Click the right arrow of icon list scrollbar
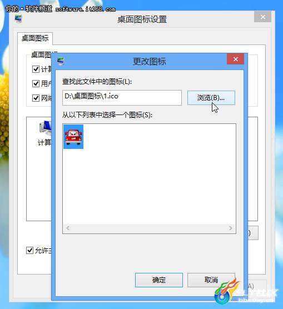 tap(230, 228)
